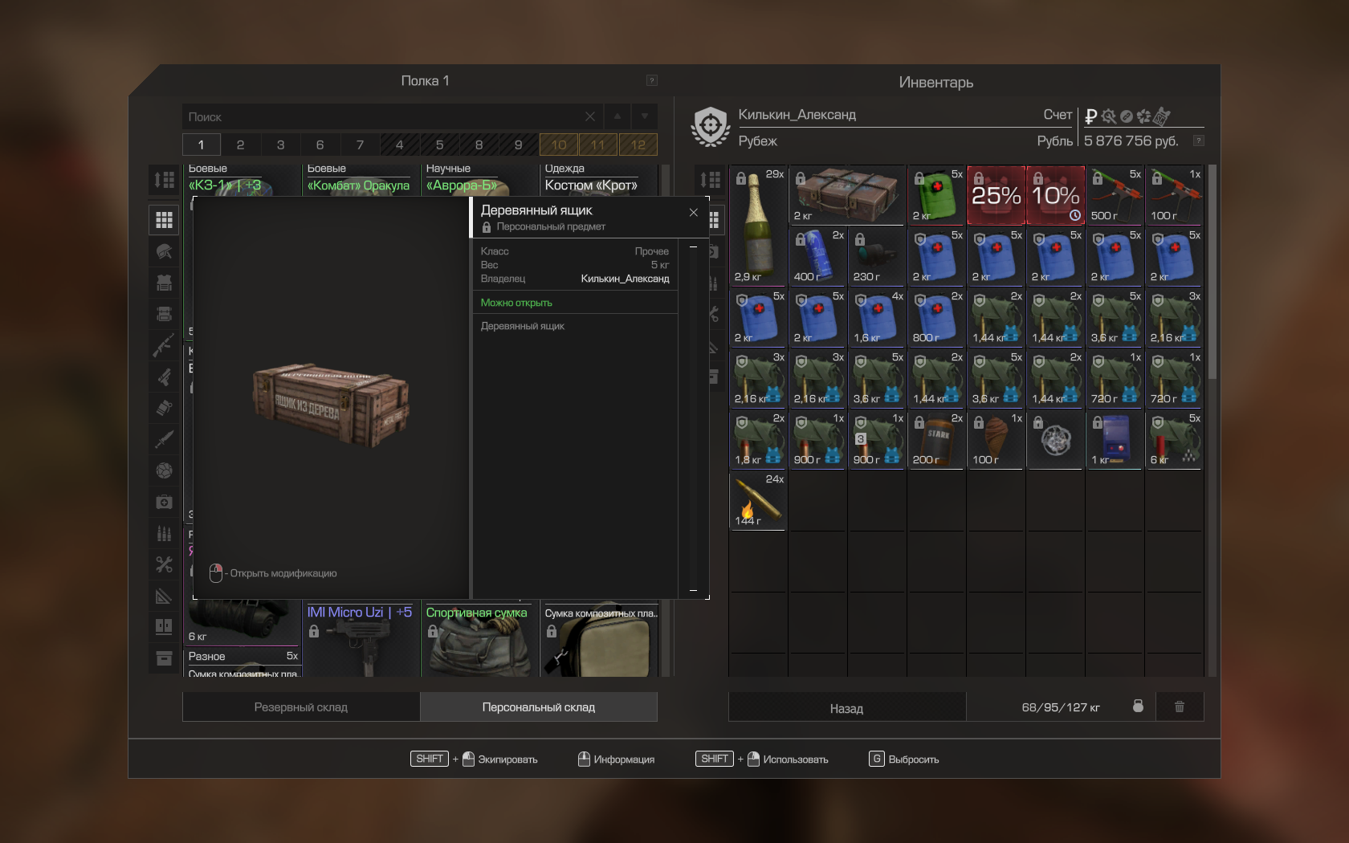Collapse the popup details with top minus
The image size is (1349, 843).
pos(693,246)
